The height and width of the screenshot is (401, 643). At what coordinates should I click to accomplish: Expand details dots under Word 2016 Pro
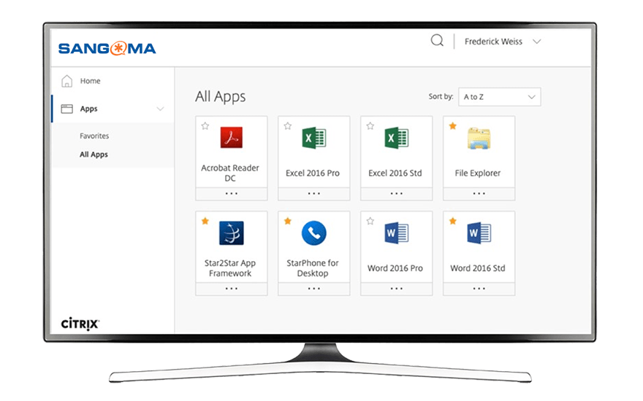click(x=396, y=289)
